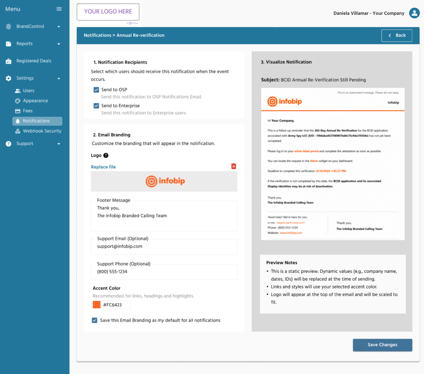
Task: Click the Alerts link in email preview
Action: point(314,161)
